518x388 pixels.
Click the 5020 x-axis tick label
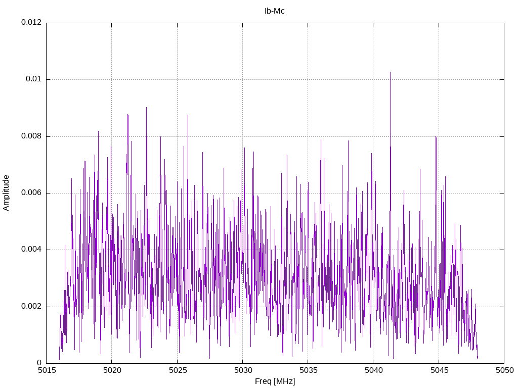[x=112, y=370]
